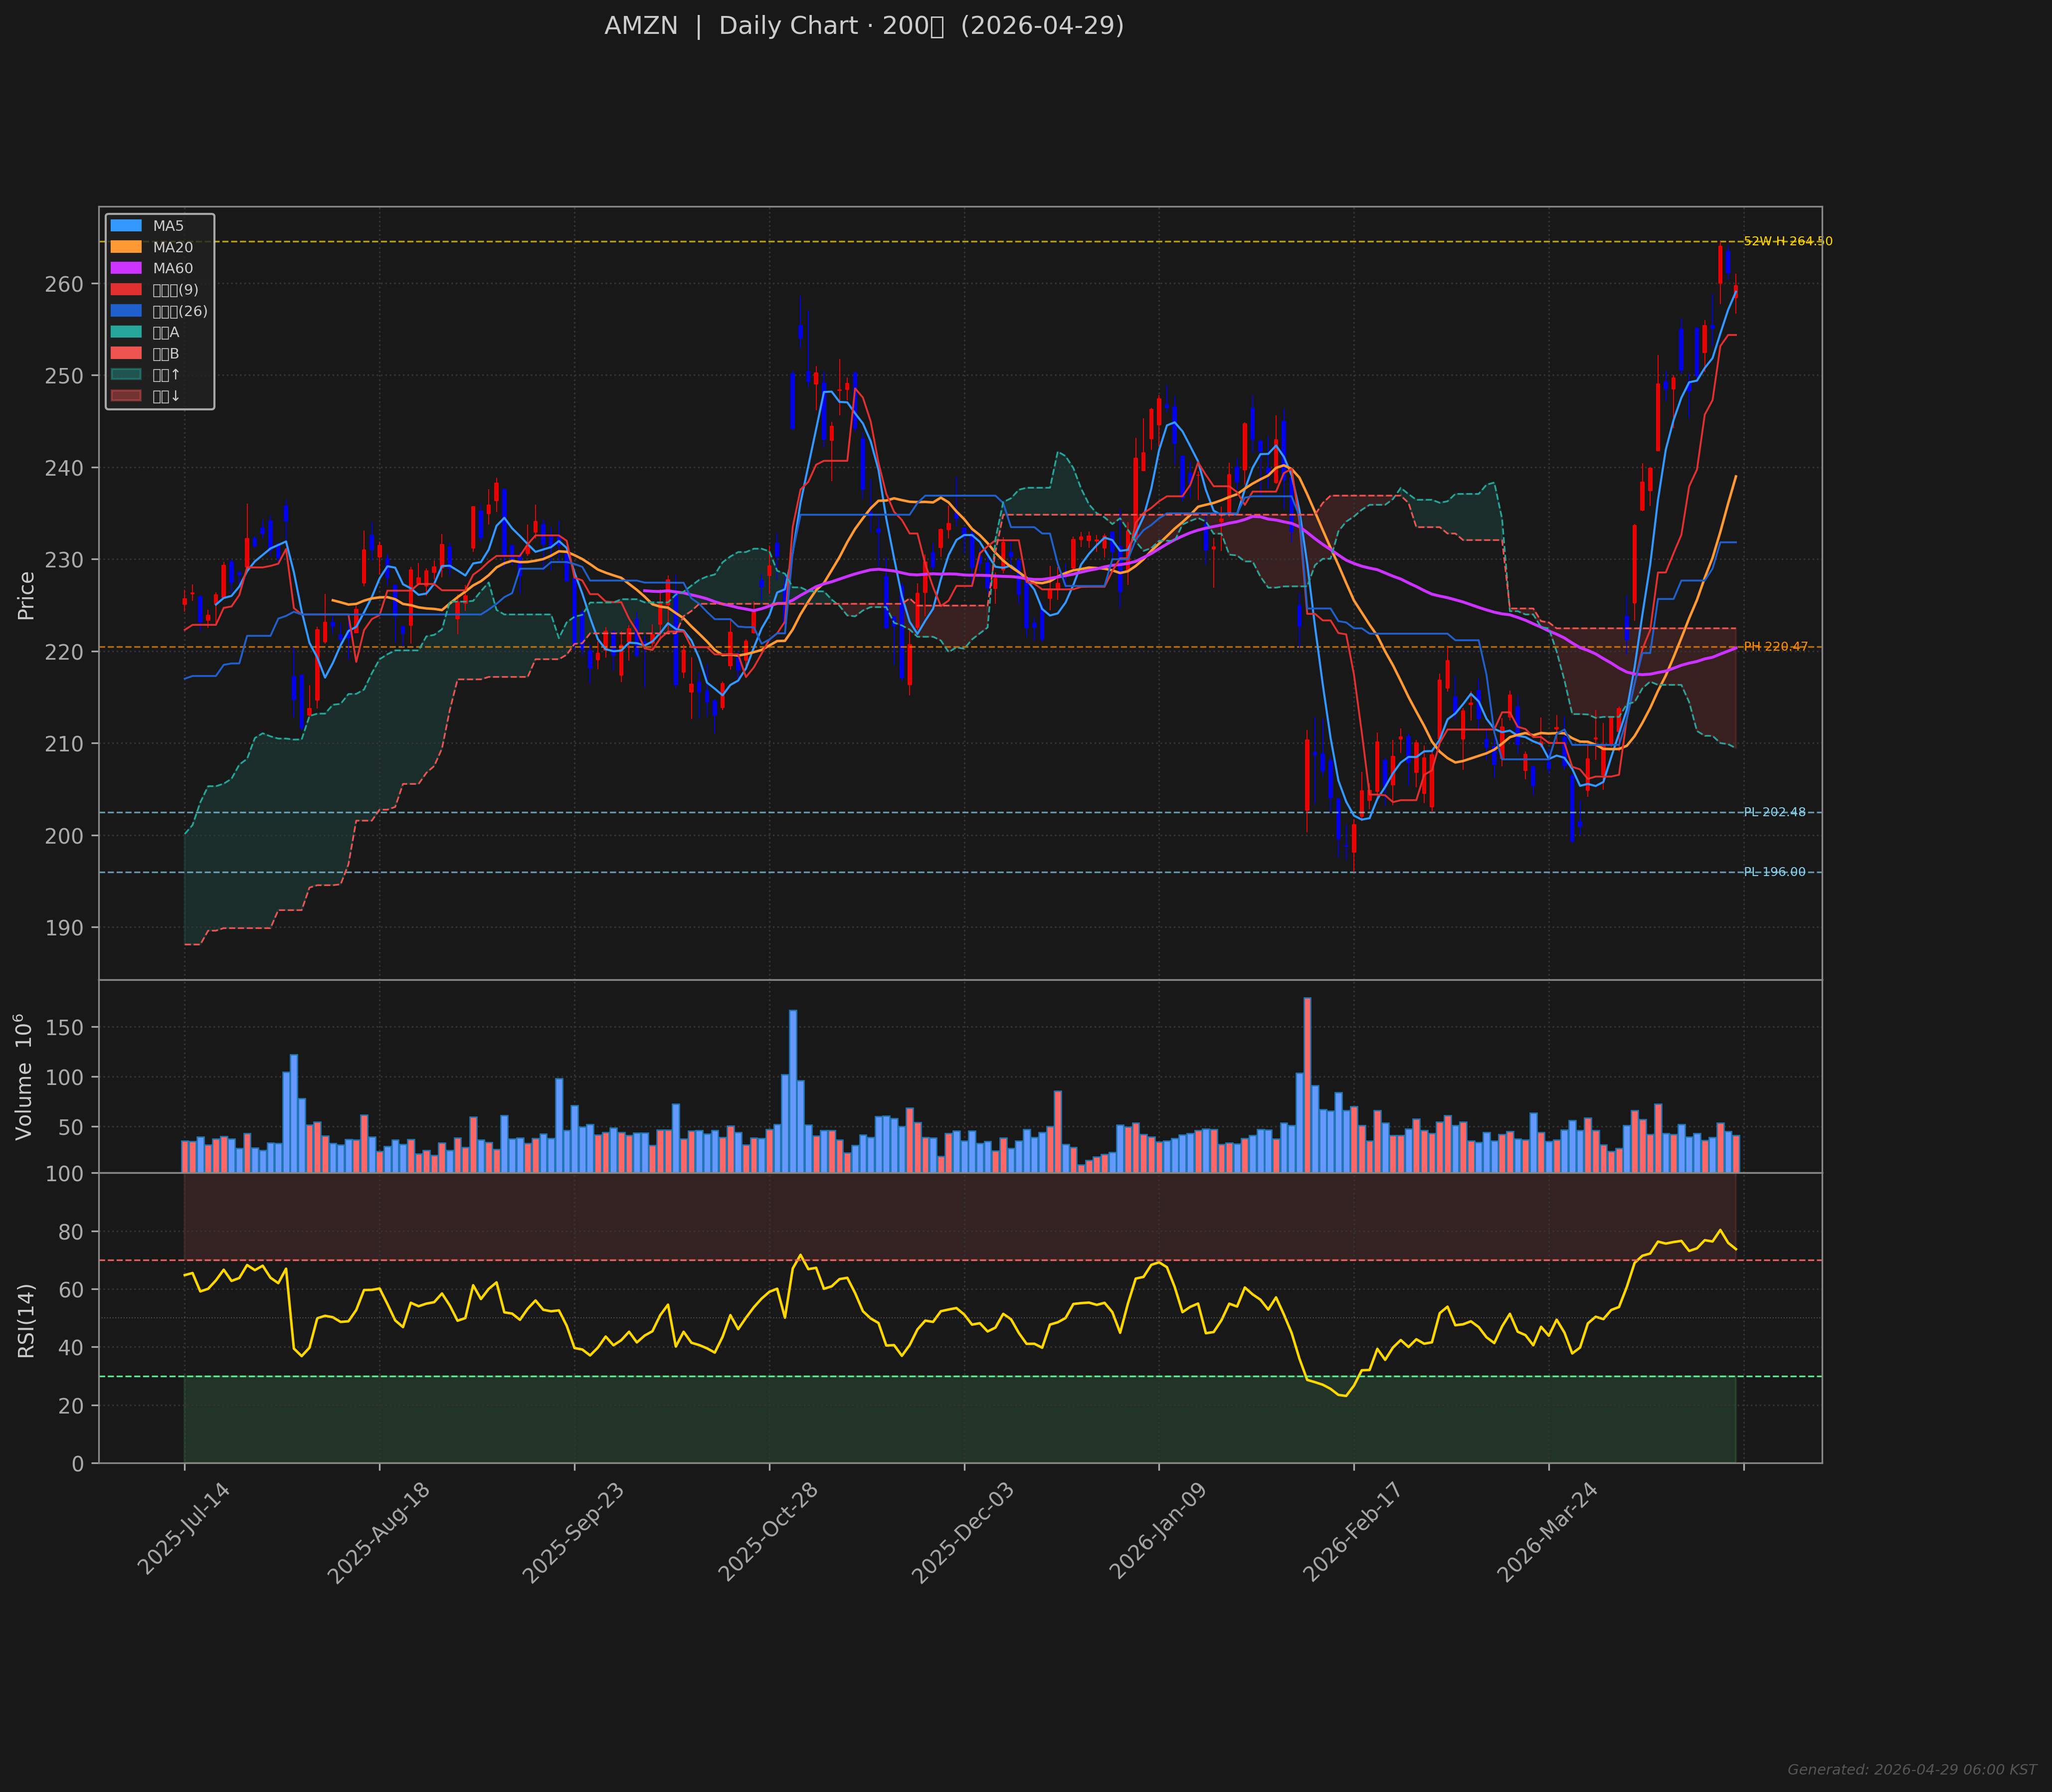Click the red (9) legend swatch
This screenshot has width=2052, height=1792.
[126, 290]
